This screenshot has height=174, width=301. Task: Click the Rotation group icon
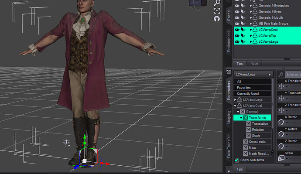(x=248, y=130)
